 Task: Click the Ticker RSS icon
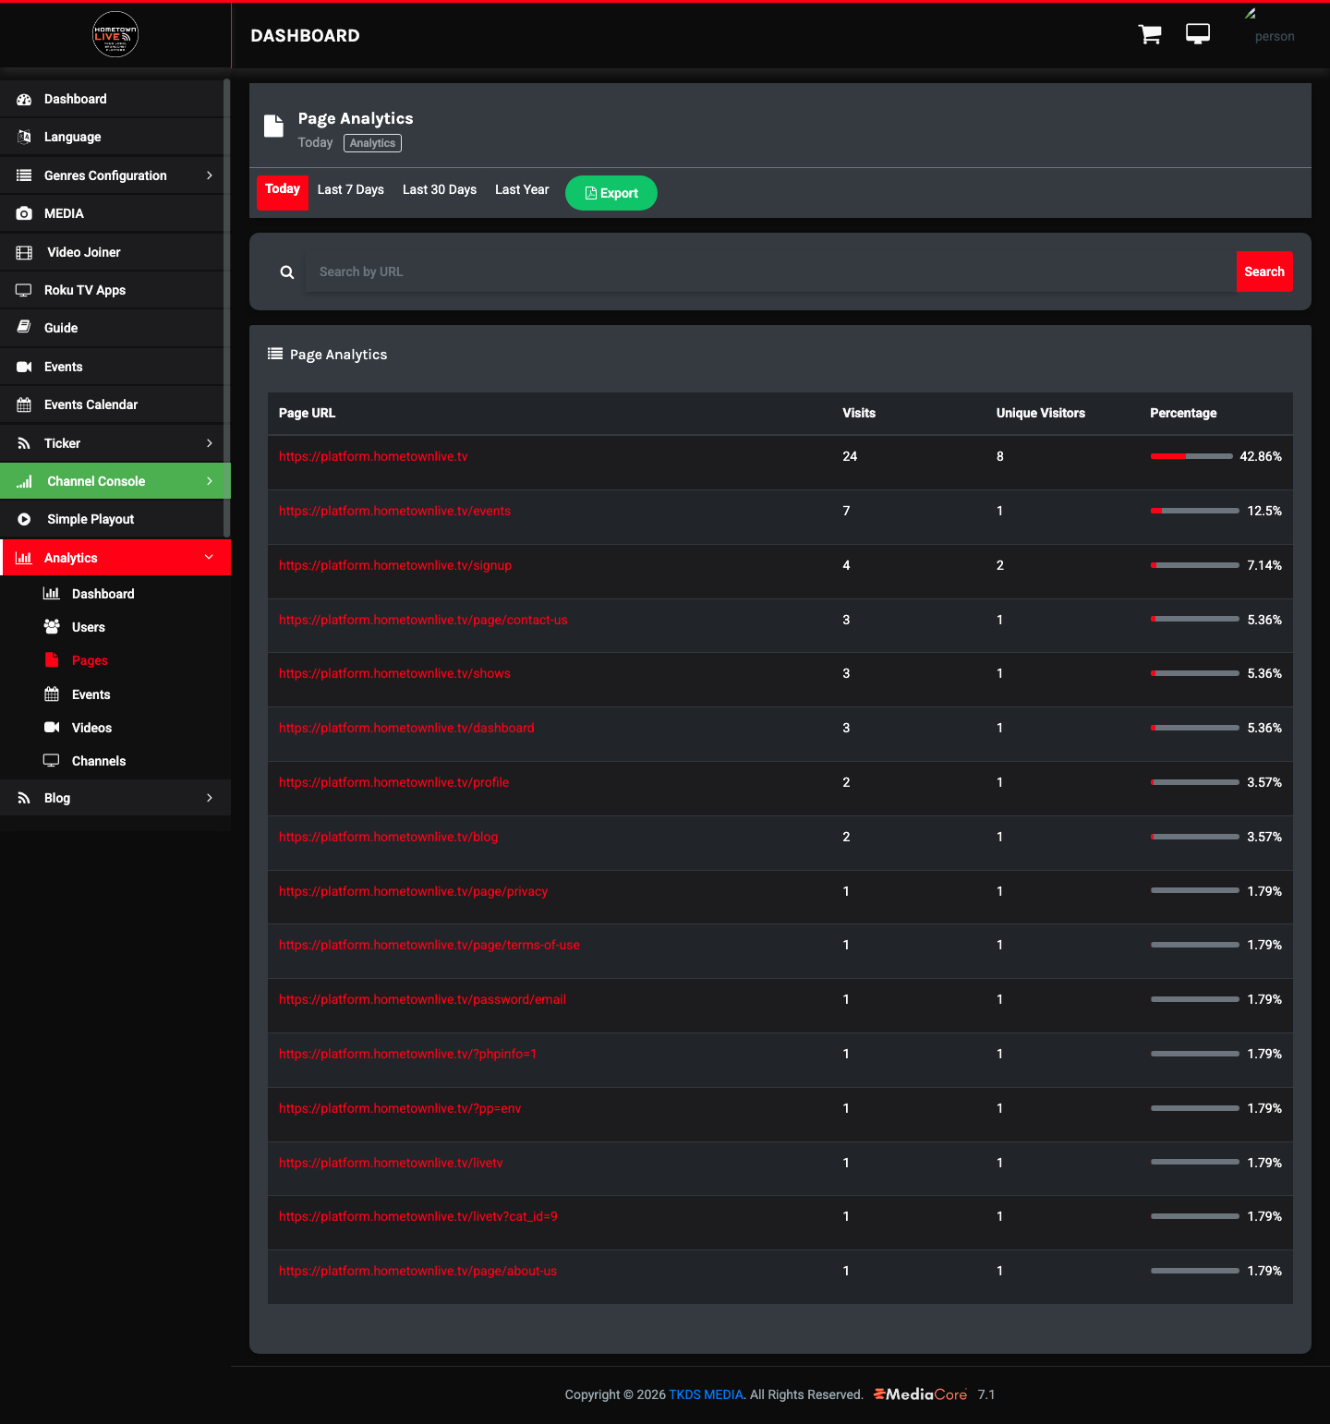tap(24, 443)
